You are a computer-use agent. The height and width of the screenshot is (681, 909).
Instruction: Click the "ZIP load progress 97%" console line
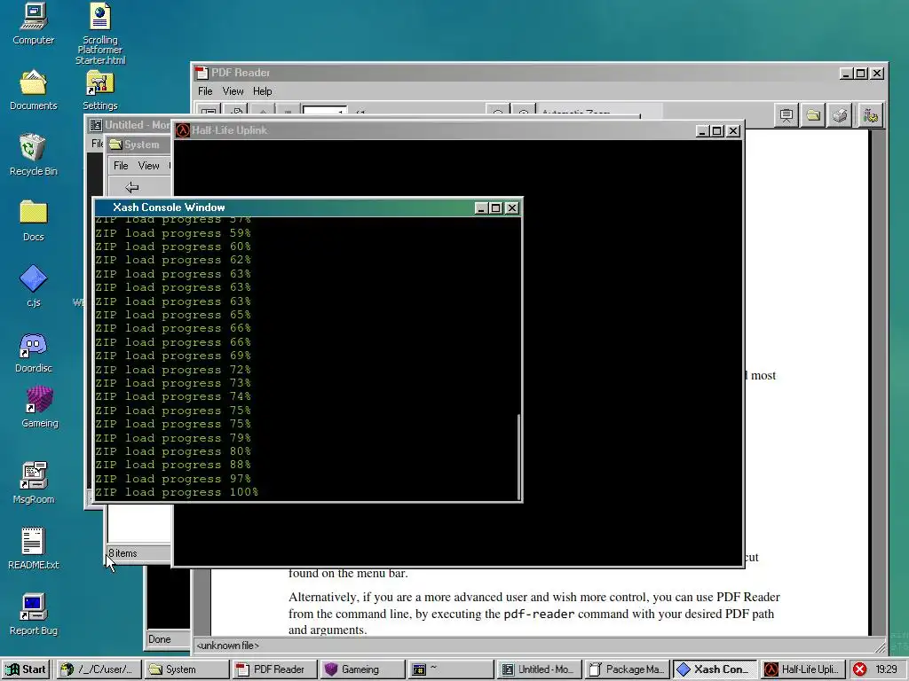(173, 479)
